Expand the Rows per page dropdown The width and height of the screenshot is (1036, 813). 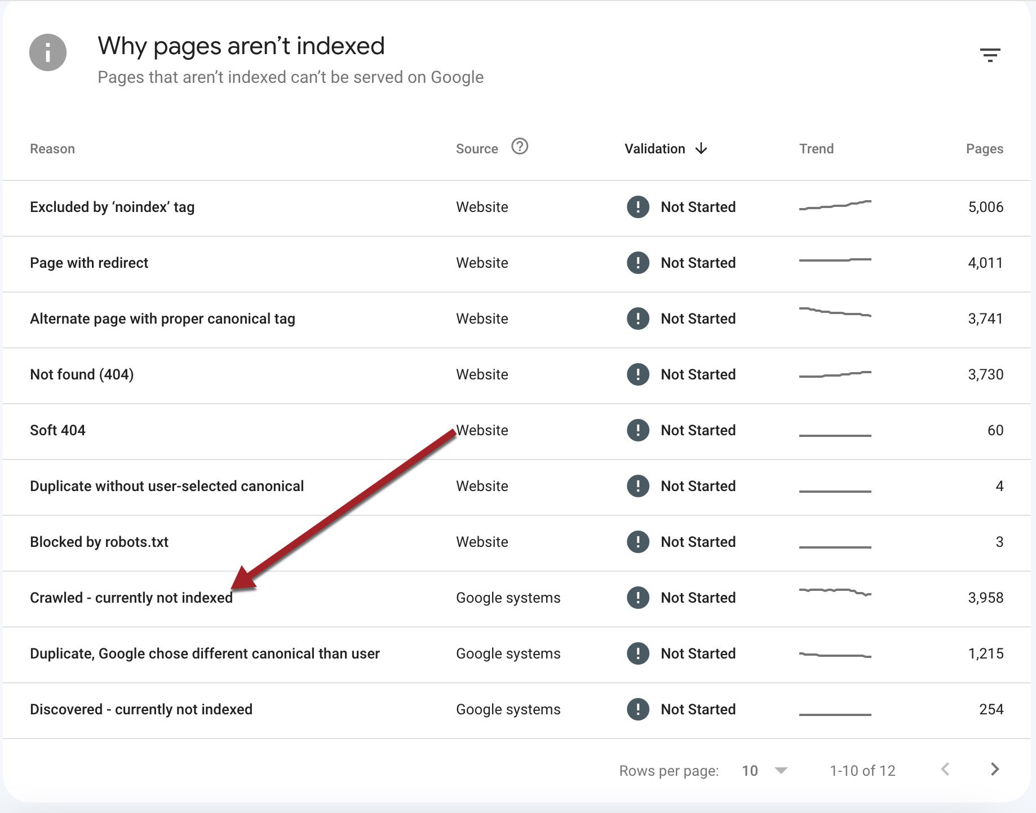[781, 771]
